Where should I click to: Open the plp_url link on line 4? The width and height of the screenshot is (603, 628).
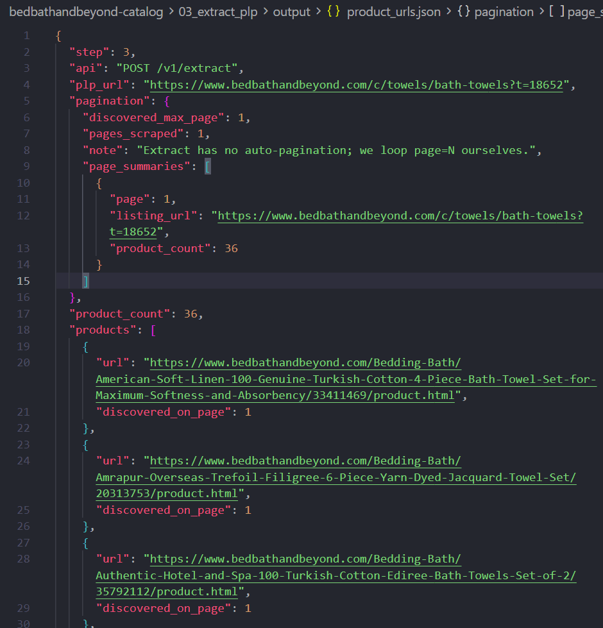click(x=357, y=85)
